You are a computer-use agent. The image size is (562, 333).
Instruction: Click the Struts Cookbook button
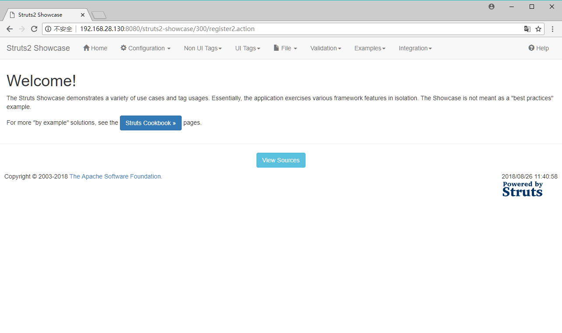[151, 123]
